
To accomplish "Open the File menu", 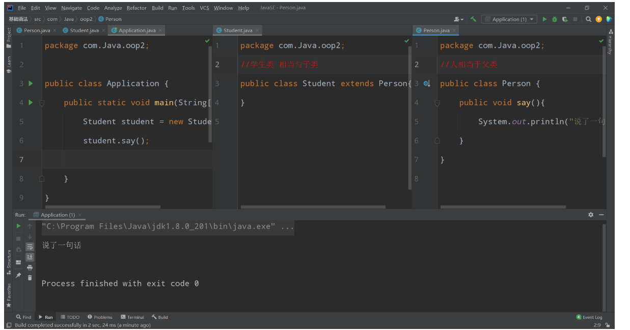I will coord(22,8).
